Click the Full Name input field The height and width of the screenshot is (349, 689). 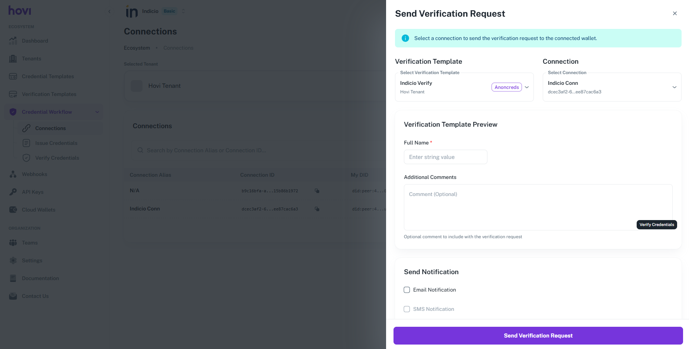pyautogui.click(x=445, y=157)
